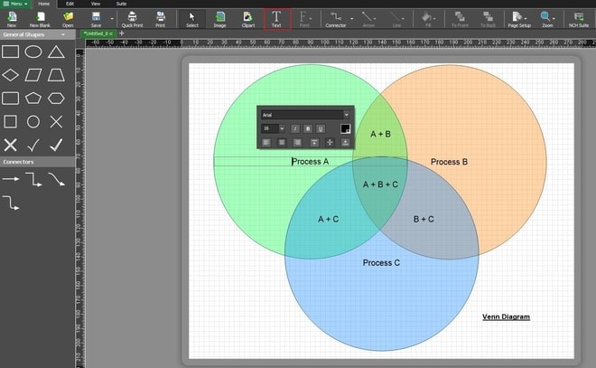
Task: Open the NCH Suite icon
Action: pos(579,19)
